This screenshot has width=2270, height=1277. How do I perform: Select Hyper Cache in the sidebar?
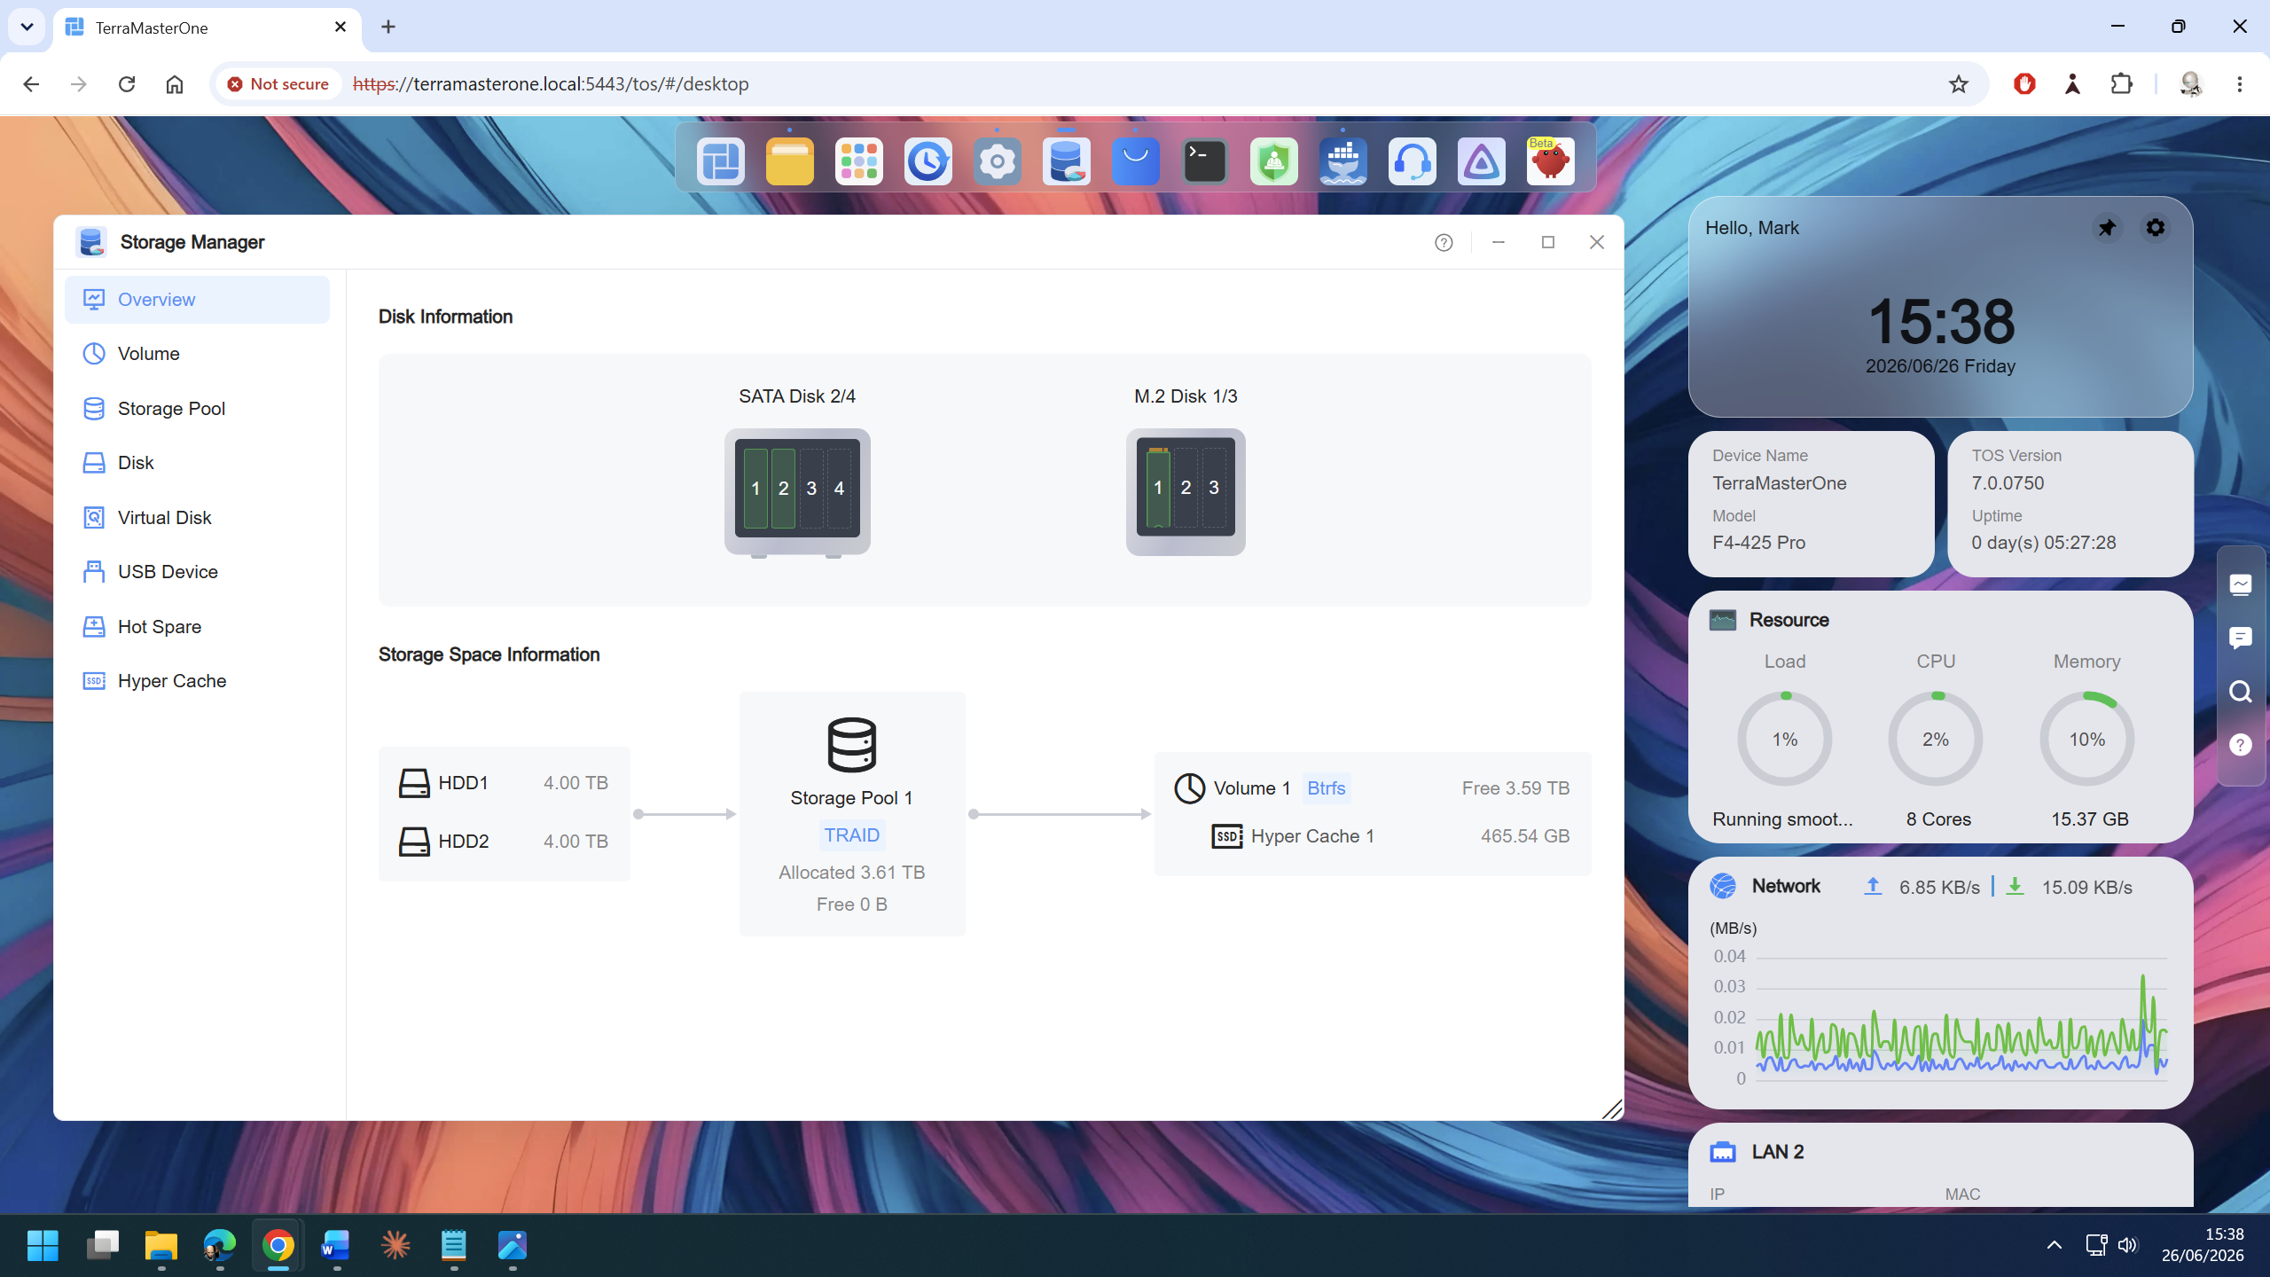pos(197,681)
